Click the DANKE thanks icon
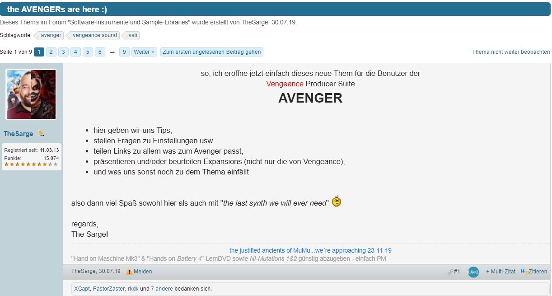The image size is (552, 296). (x=473, y=272)
